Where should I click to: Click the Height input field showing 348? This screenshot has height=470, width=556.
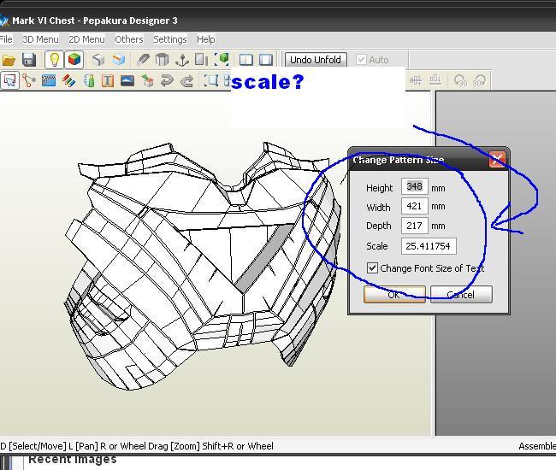tap(414, 186)
